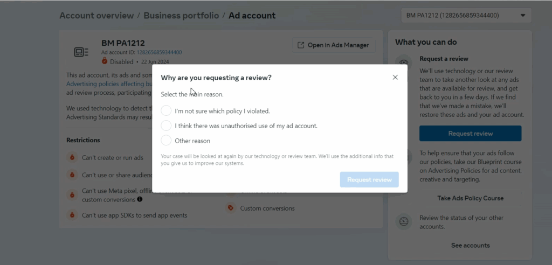Go to Account overview breadcrumb

tap(98, 16)
